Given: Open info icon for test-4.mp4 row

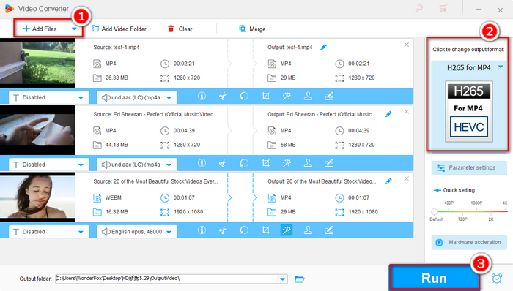Looking at the screenshot, I should click(x=202, y=96).
